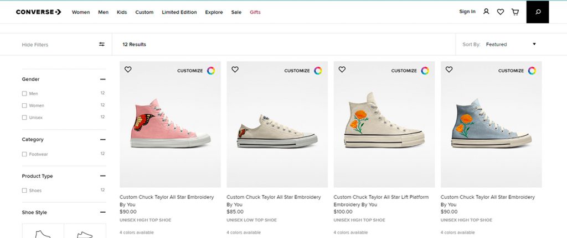Click Hide Filters text

click(35, 45)
